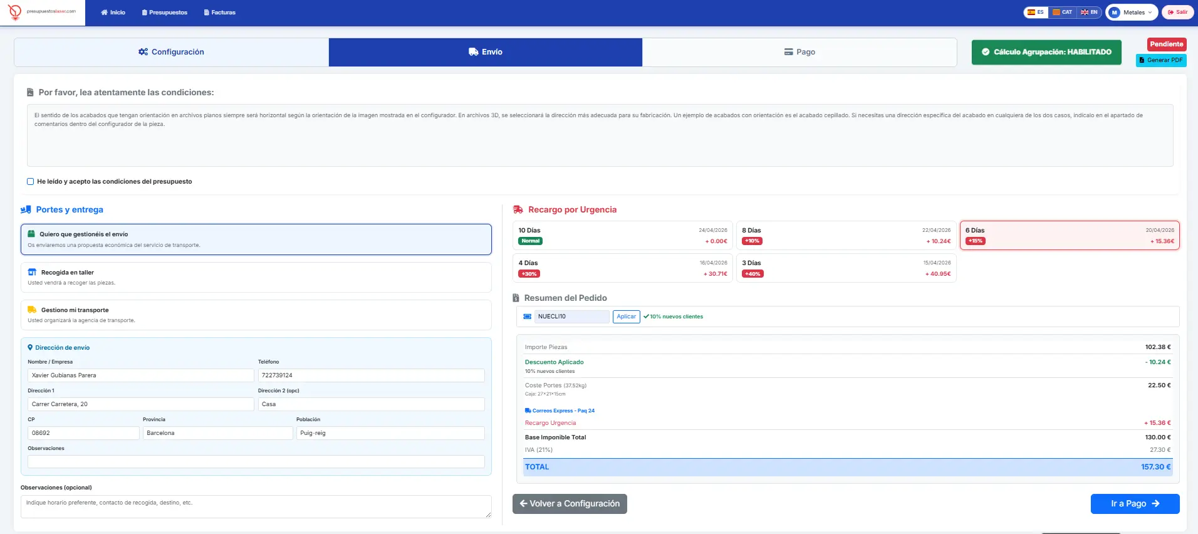Open the Facturas menu item
The height and width of the screenshot is (534, 1198).
click(220, 13)
